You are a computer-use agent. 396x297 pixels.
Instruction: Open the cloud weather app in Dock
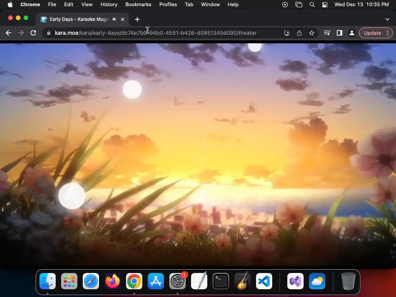click(317, 281)
